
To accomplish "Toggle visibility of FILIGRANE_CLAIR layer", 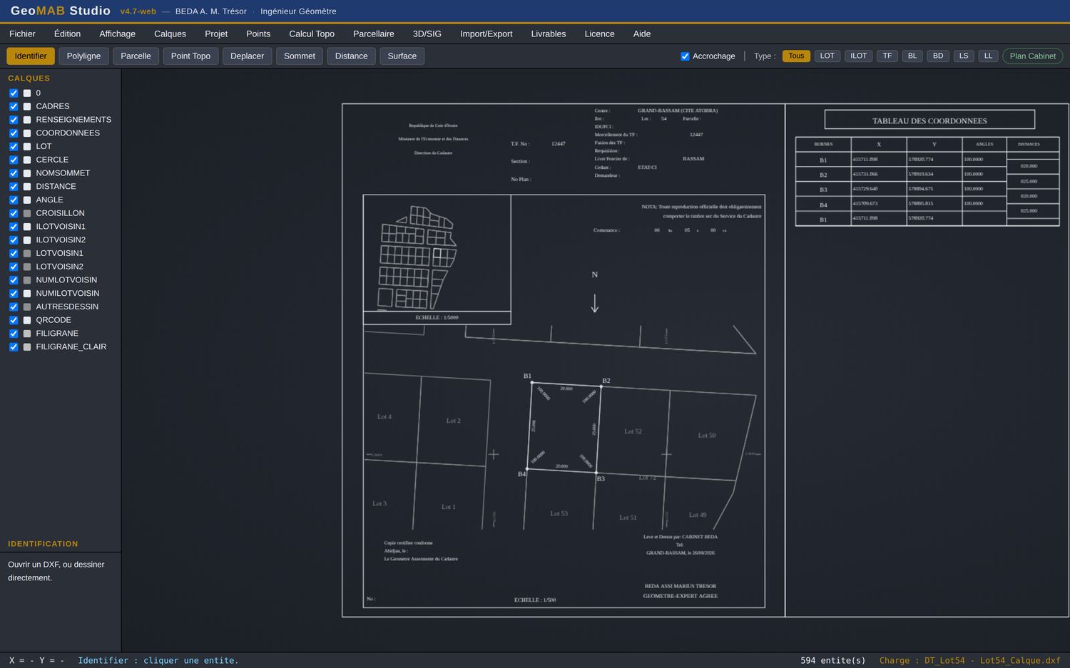I will 14,347.
